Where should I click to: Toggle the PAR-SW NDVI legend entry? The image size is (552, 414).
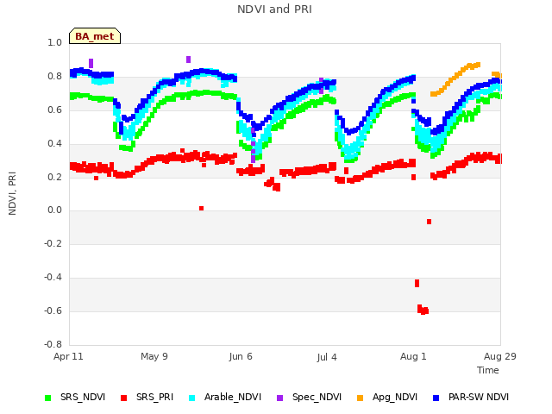(471, 398)
